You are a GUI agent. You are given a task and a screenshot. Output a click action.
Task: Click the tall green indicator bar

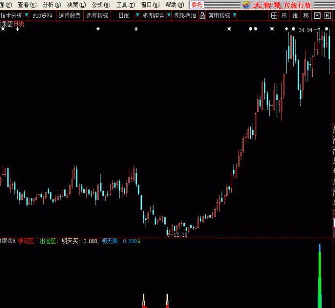point(320,280)
